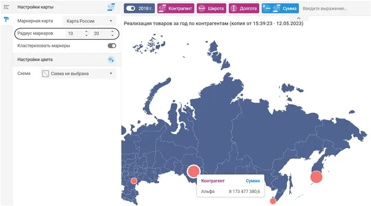Click the map icon beside Настройки карты
Image resolution: width=371 pixels, height=206 pixels.
pyautogui.click(x=111, y=7)
